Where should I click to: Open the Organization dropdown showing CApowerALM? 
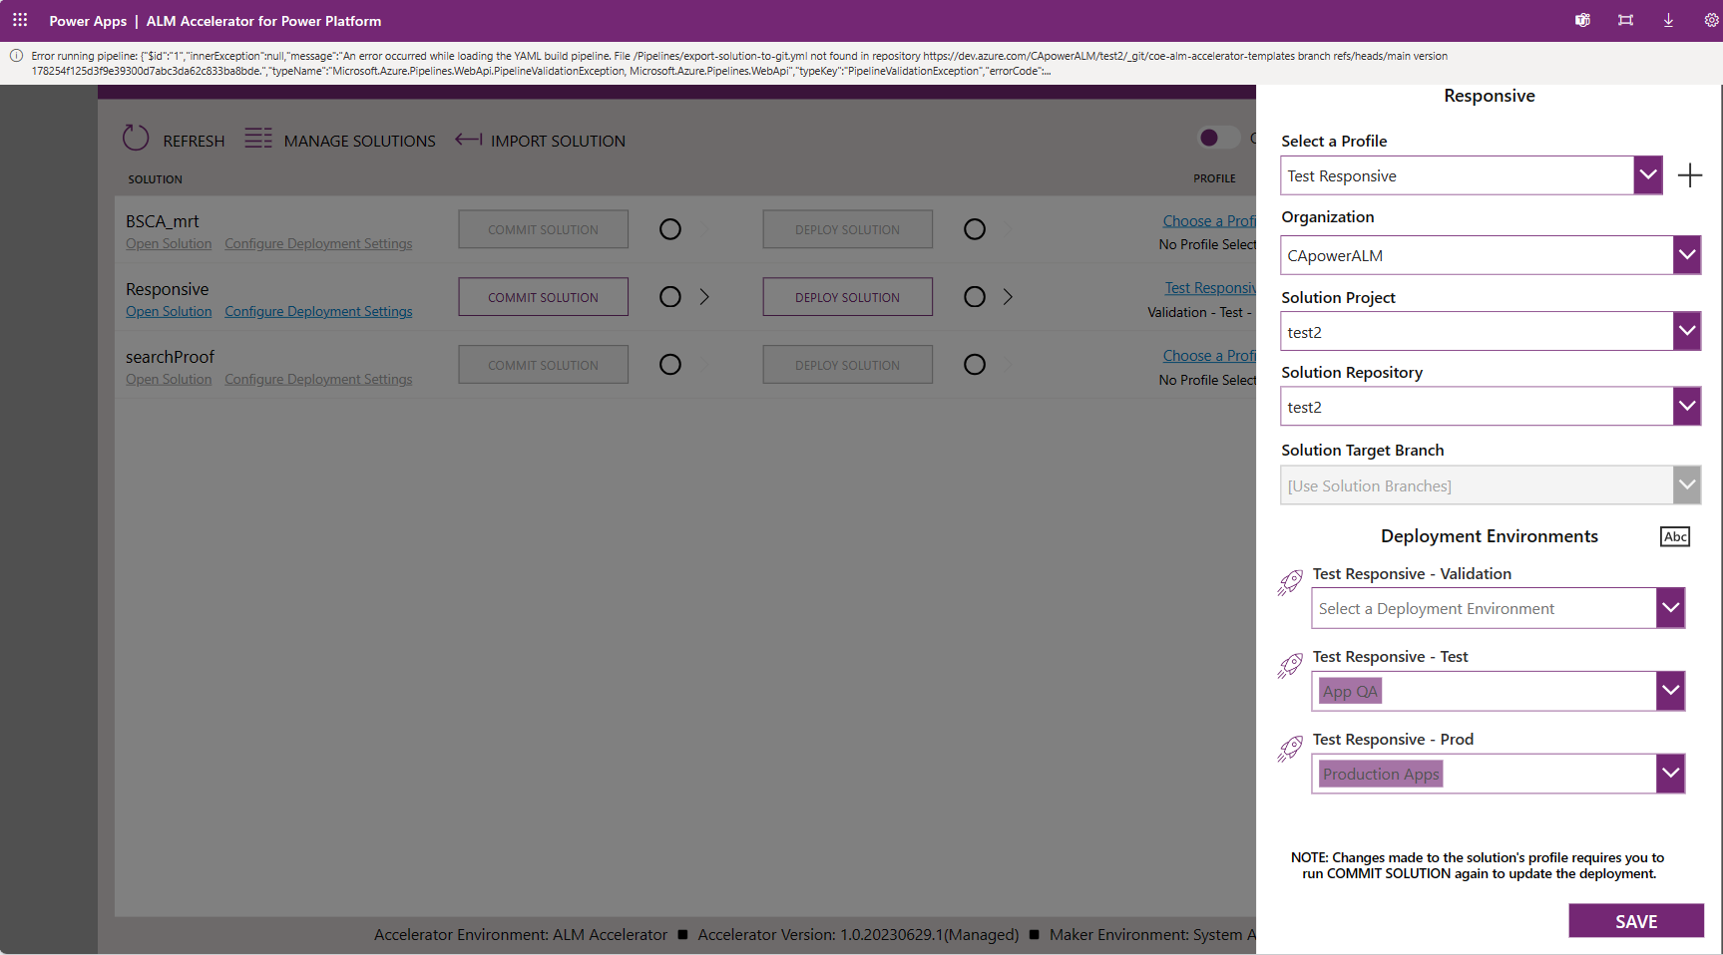coord(1686,255)
